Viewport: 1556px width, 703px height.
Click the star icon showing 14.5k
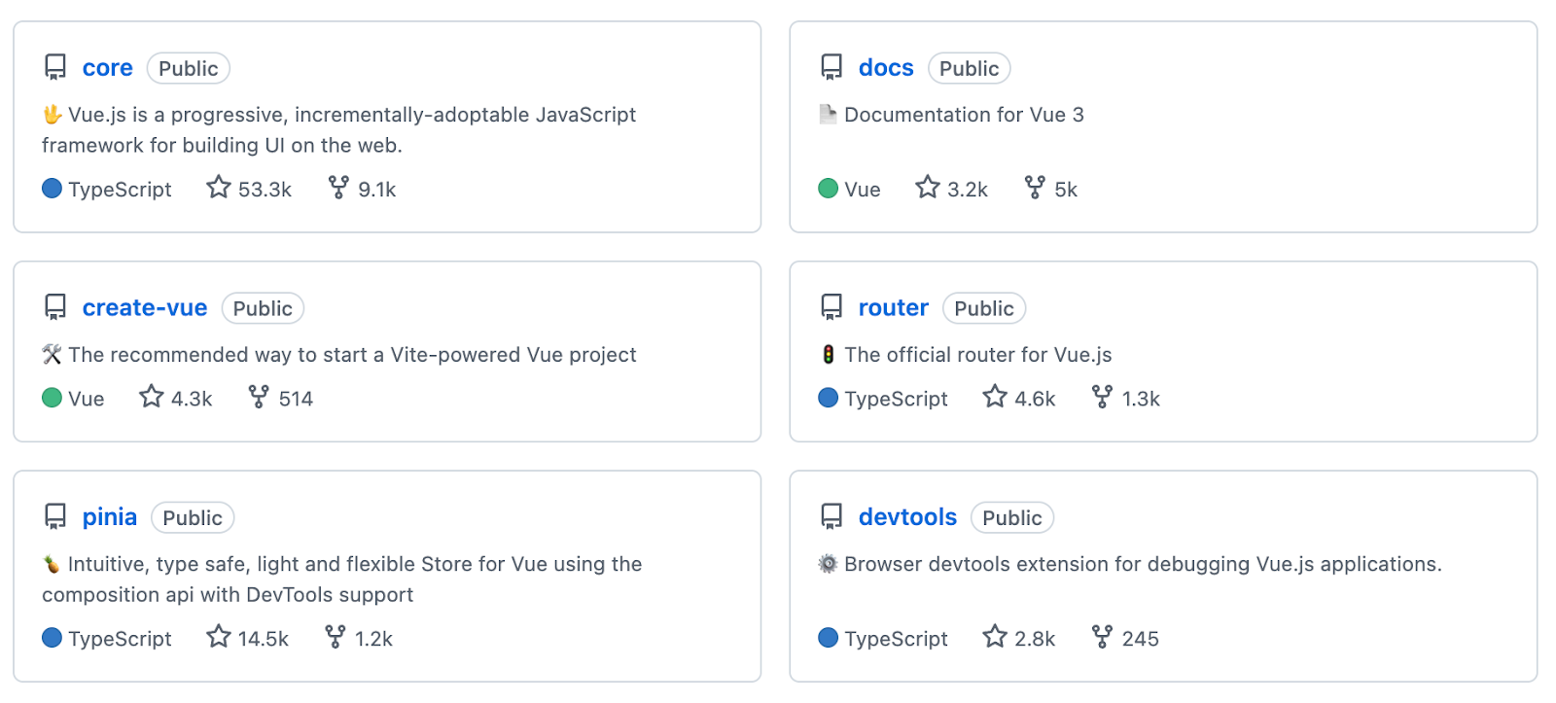[219, 636]
